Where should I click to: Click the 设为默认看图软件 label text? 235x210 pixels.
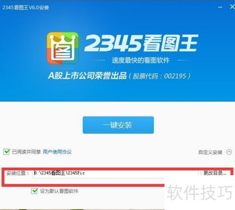[x=59, y=191]
